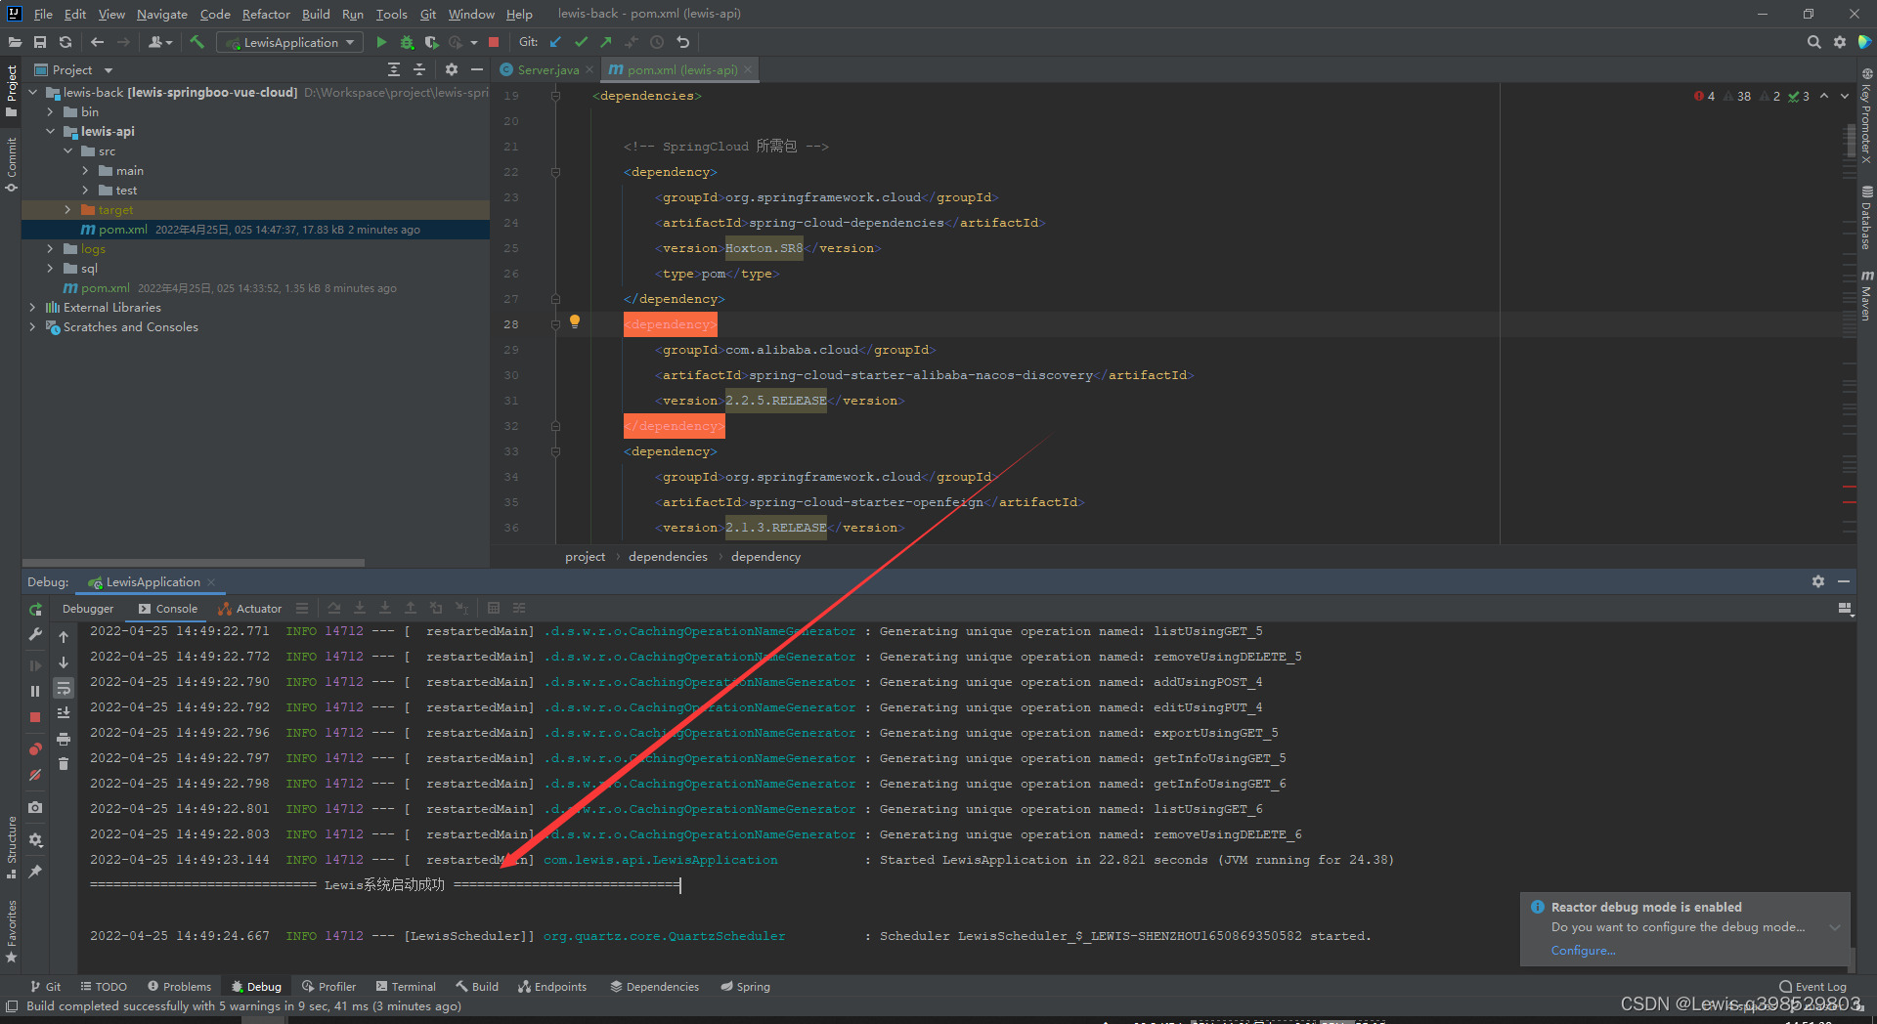The image size is (1877, 1024).
Task: Expand External Libraries node
Action: (x=32, y=308)
